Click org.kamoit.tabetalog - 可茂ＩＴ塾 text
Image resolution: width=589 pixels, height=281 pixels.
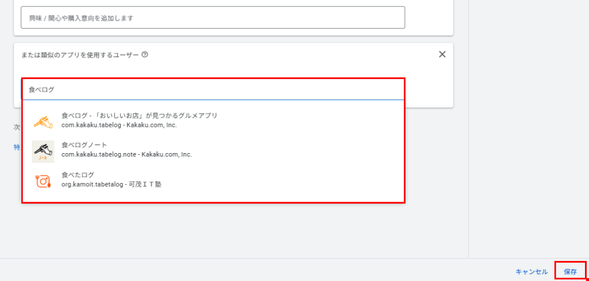pyautogui.click(x=111, y=184)
